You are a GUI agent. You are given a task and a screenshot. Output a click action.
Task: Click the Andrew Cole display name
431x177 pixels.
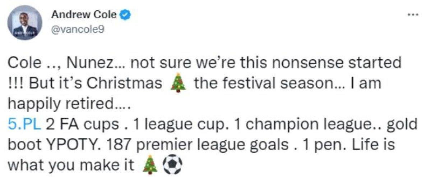pos(84,15)
